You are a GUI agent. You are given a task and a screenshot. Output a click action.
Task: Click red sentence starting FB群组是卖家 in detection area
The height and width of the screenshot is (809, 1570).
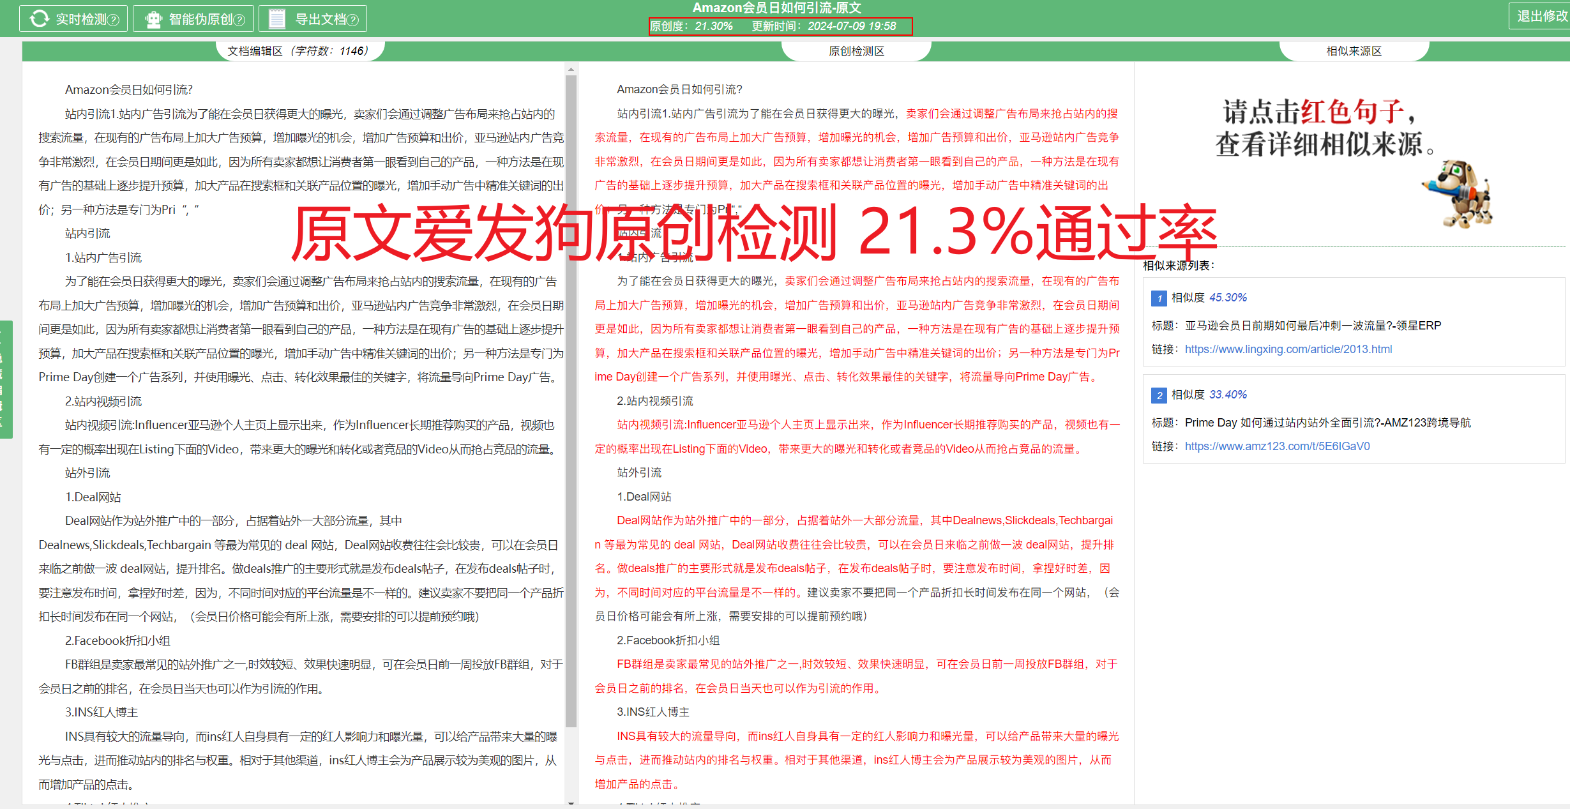pos(856,676)
